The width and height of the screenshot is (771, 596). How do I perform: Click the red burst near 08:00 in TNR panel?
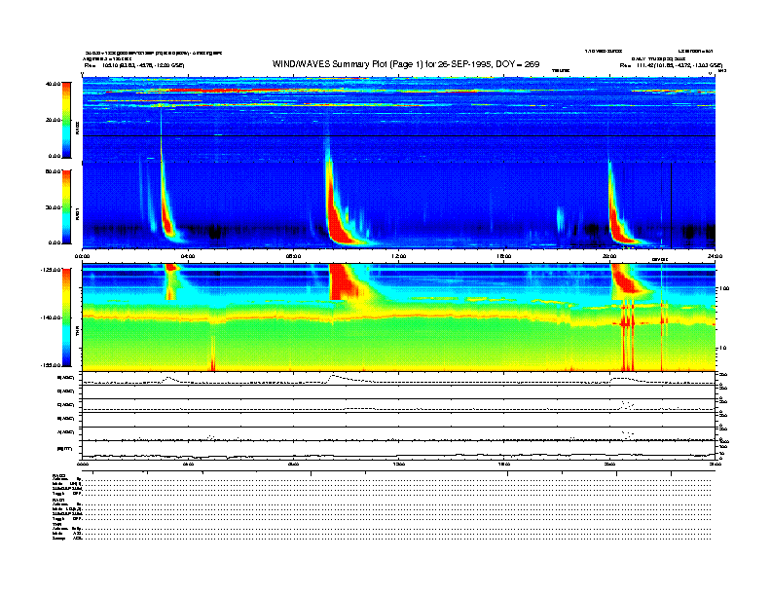(x=345, y=281)
